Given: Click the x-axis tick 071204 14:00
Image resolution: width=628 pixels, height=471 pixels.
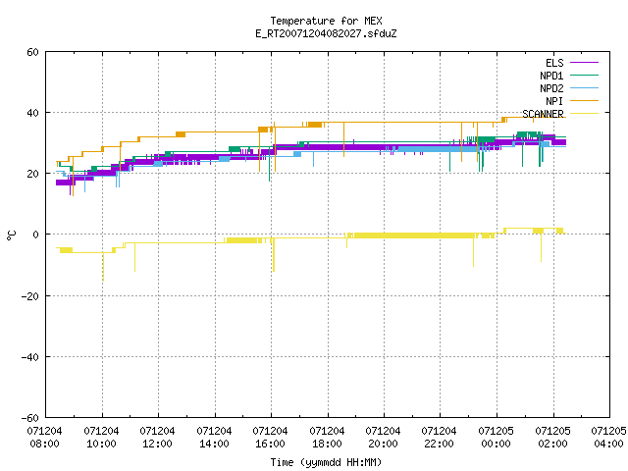Looking at the screenshot, I should pyautogui.click(x=214, y=438).
